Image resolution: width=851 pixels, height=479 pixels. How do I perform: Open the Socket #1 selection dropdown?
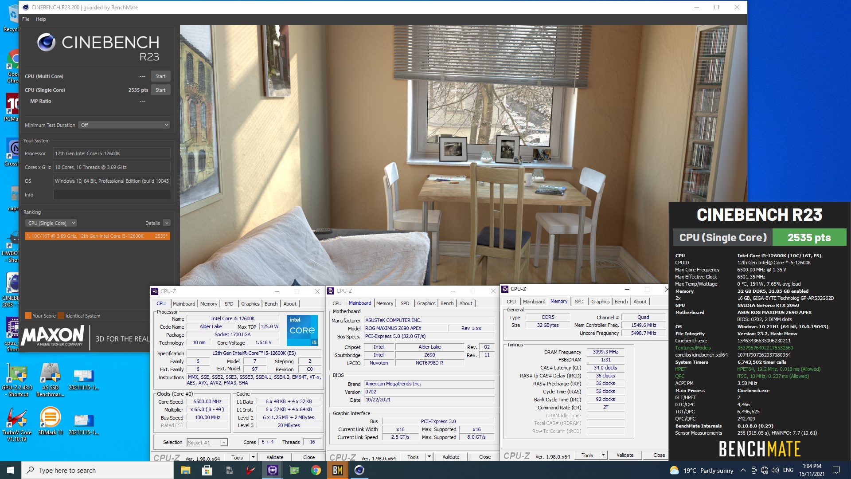207,442
